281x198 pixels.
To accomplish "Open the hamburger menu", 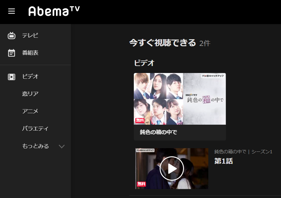I will 12,11.
